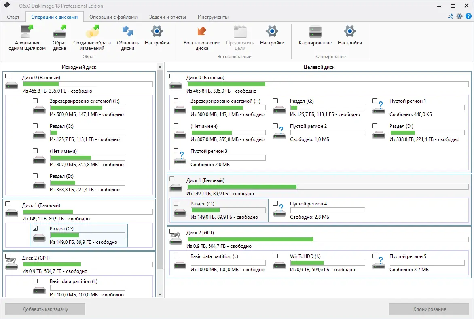Click Обновить диски to refresh drives
Viewport: 474px width, 319px height.
127,32
